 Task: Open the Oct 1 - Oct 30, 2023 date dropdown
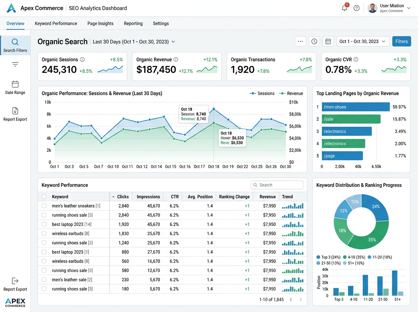363,41
